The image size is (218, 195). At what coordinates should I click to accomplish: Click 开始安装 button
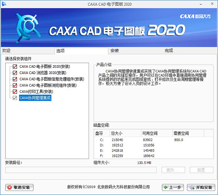pos(201,187)
